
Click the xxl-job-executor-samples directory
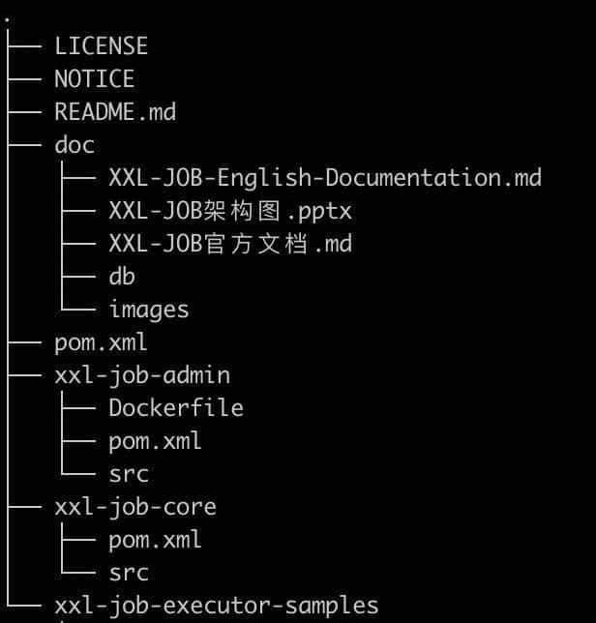pyautogui.click(x=217, y=606)
